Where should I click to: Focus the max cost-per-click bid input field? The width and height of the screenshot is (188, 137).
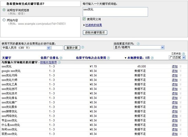pos(57,48)
